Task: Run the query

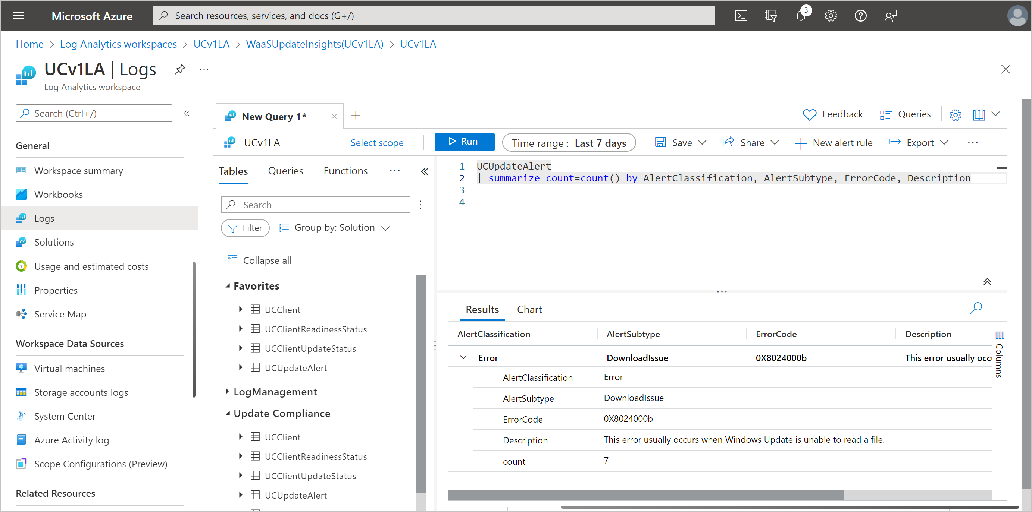Action: pos(464,142)
